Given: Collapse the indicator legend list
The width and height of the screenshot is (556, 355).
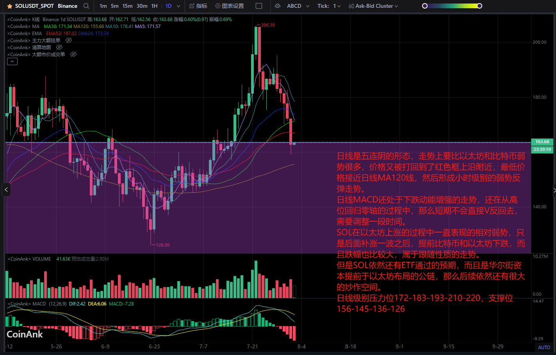Looking at the screenshot, I should click(x=12, y=62).
